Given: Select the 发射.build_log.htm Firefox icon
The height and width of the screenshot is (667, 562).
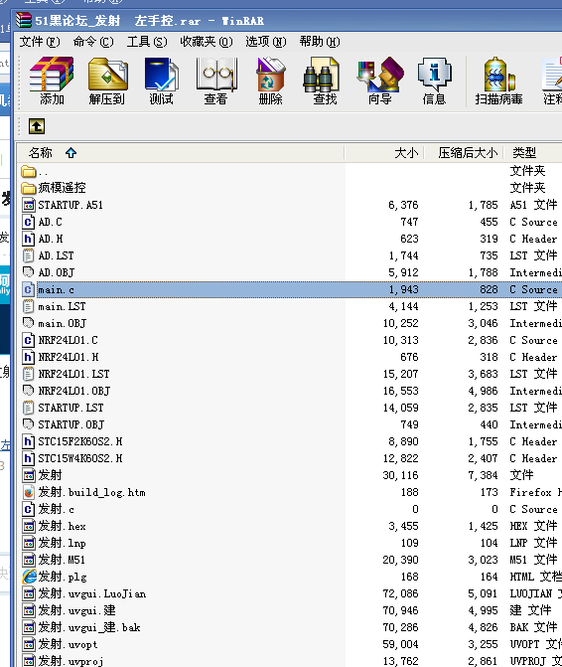Looking at the screenshot, I should click(29, 492).
